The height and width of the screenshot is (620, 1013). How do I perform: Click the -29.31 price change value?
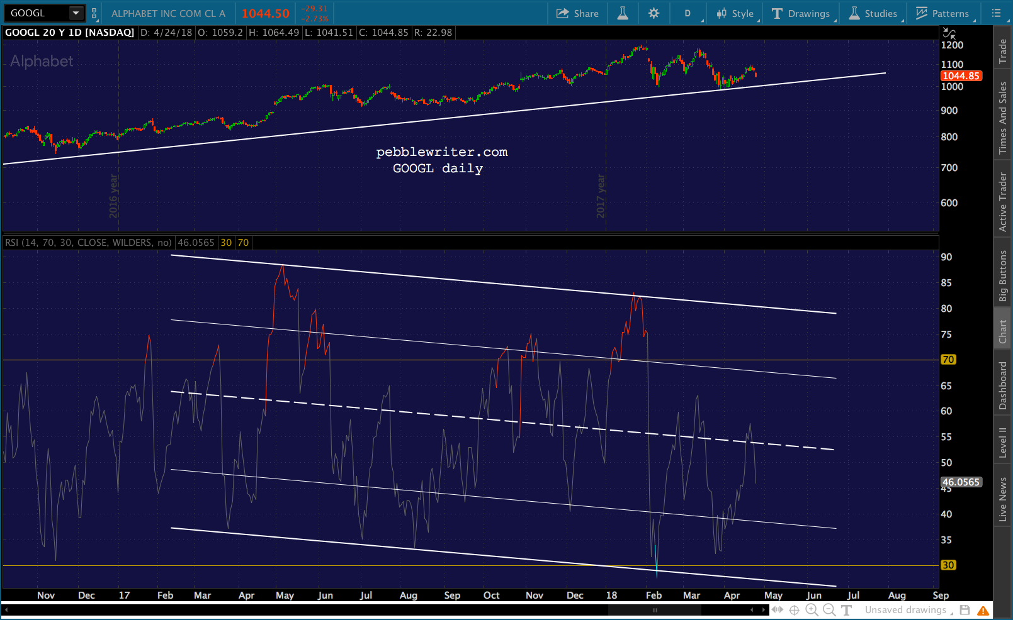pos(314,9)
